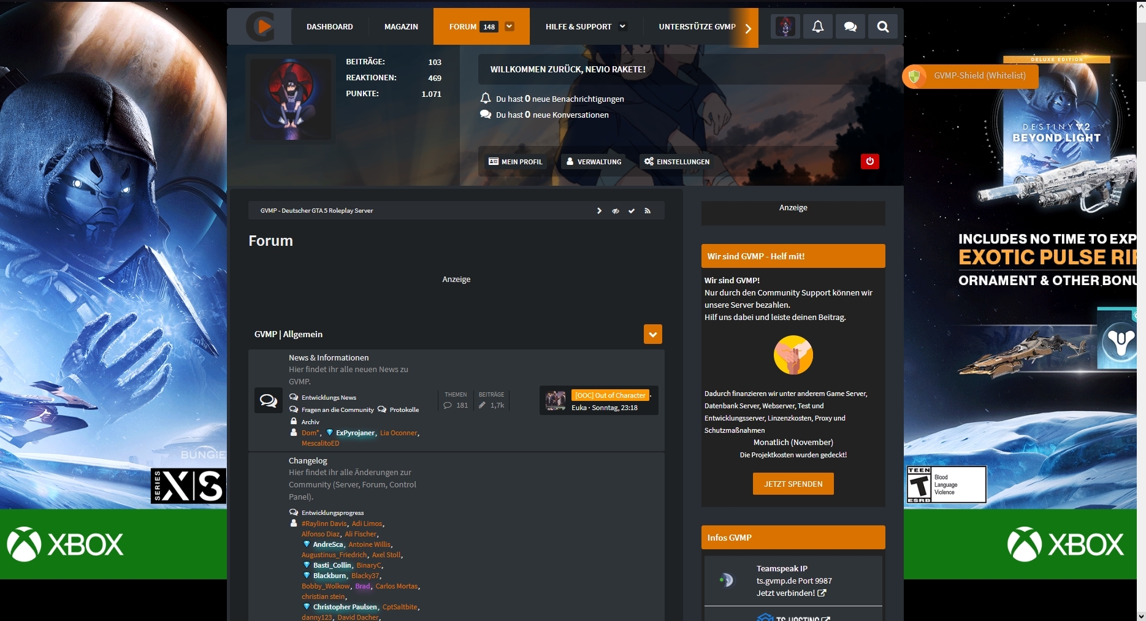The width and height of the screenshot is (1146, 621).
Task: Click the Jetzt verbinden! Teamspeak link
Action: tap(785, 593)
